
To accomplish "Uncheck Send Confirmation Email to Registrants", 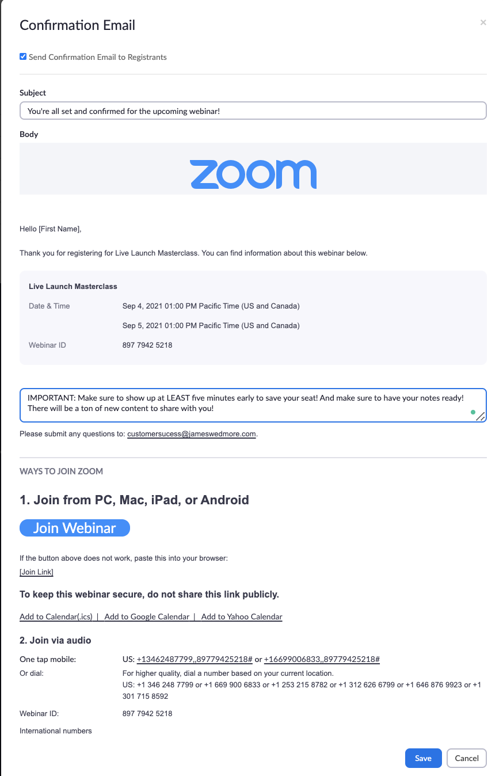I will pyautogui.click(x=23, y=56).
